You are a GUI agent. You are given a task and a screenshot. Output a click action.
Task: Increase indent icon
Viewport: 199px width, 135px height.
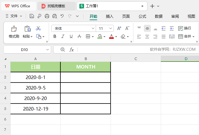172,28
